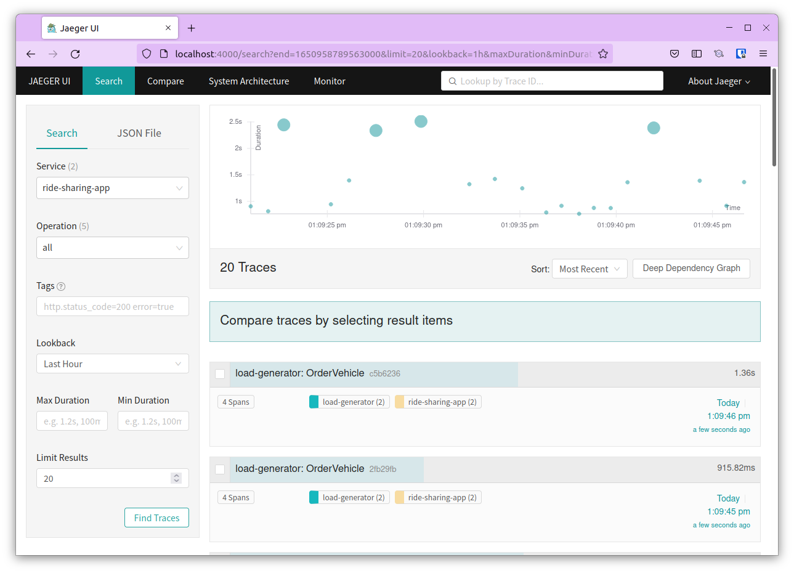
Task: Close the Jaeger UI browser tab
Action: (x=168, y=28)
